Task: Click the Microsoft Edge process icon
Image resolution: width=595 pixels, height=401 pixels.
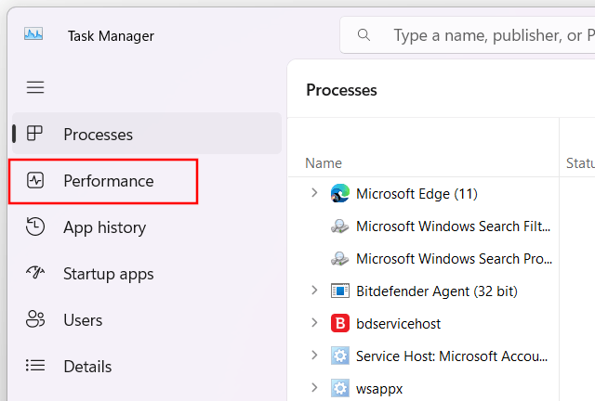Action: (x=340, y=193)
